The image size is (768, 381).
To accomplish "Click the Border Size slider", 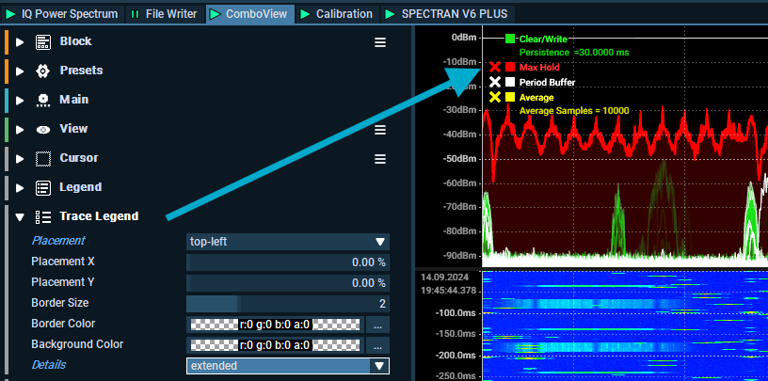I will [288, 304].
